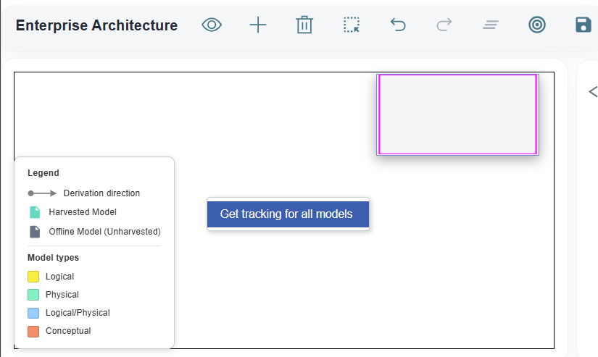The width and height of the screenshot is (598, 357).
Task: Click the plus add icon
Action: pyautogui.click(x=258, y=25)
